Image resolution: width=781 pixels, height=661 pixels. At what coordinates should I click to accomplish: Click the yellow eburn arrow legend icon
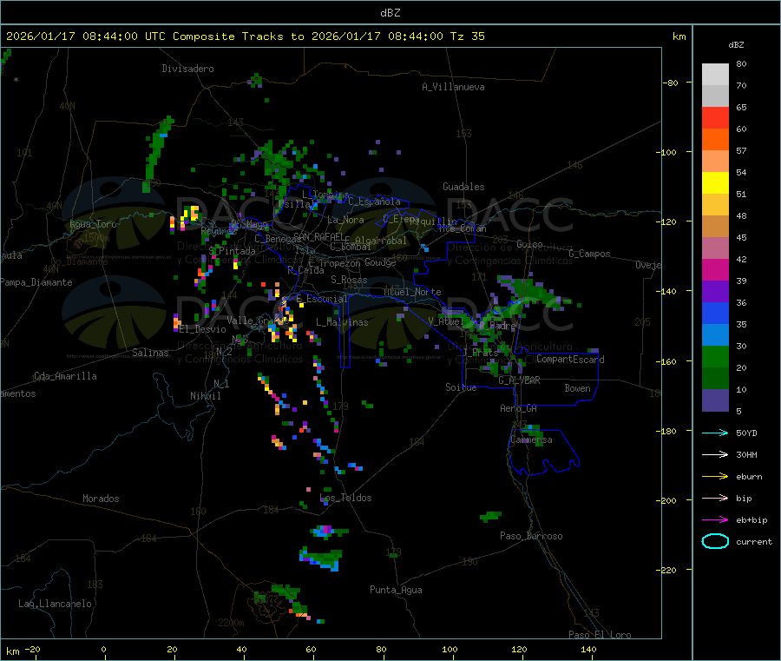[715, 476]
